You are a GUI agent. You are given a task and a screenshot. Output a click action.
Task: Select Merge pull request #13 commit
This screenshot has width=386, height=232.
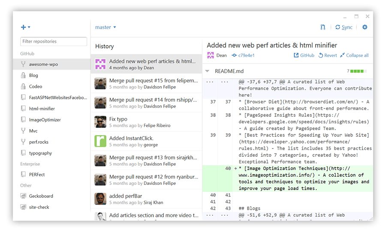[x=147, y=161]
